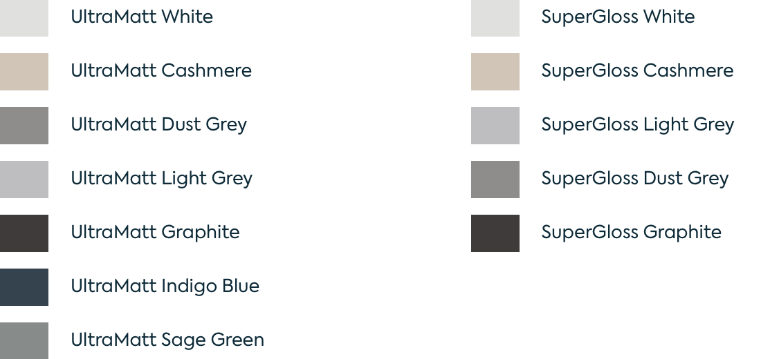Screen dimensions: 761x359
Task: Choose the SuperGloss Light Grey swatch
Action: coord(495,126)
